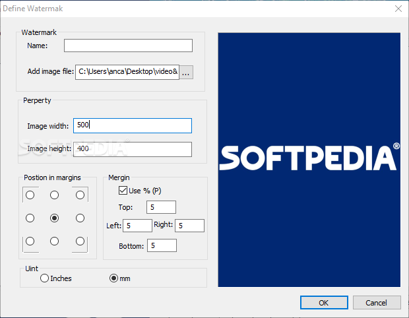Select the bottom-right position radio button
The image size is (409, 318).
80,241
